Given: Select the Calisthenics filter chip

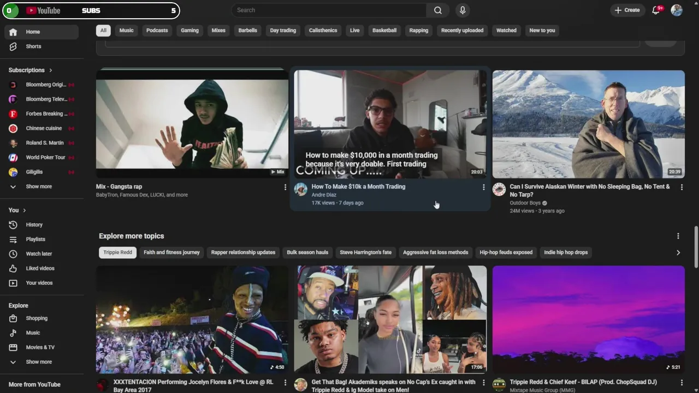Looking at the screenshot, I should [323, 31].
